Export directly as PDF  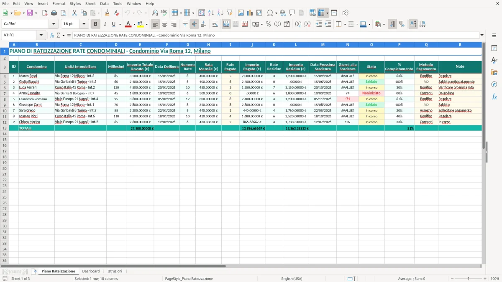point(45,13)
